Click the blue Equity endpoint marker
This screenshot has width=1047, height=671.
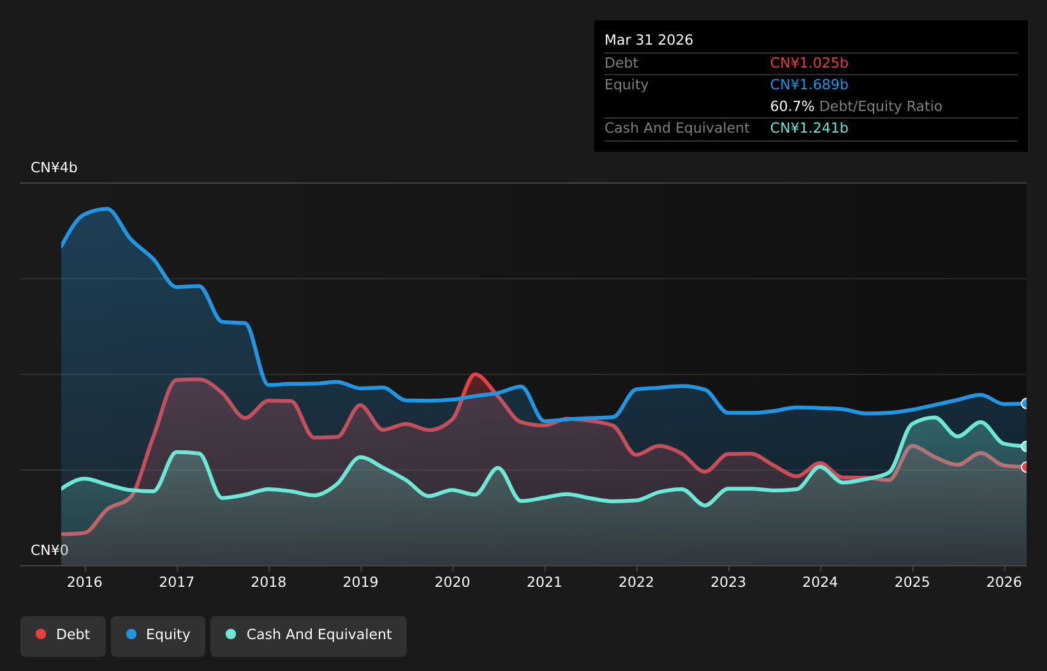click(x=1025, y=403)
